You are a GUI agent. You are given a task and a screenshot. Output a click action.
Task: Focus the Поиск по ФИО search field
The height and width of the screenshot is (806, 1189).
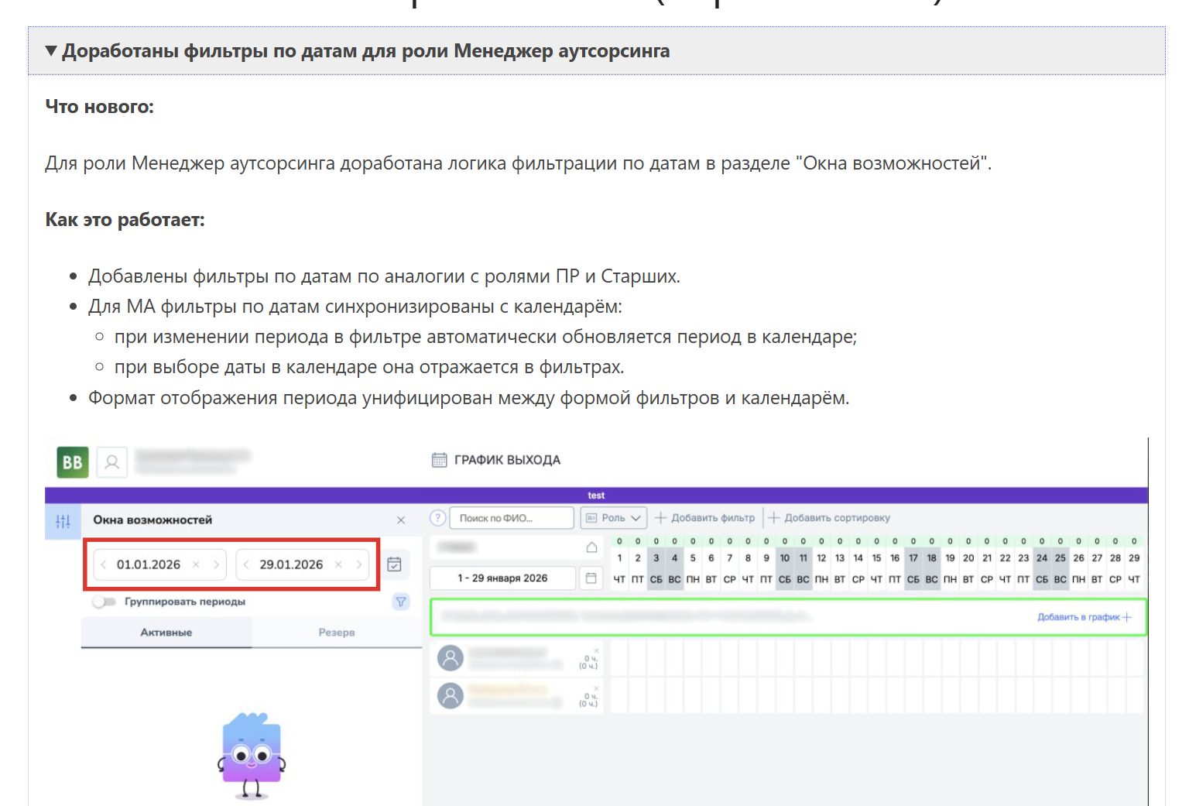pyautogui.click(x=512, y=518)
